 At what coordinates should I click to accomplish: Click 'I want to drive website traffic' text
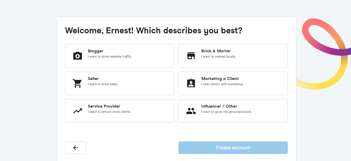[110, 57]
